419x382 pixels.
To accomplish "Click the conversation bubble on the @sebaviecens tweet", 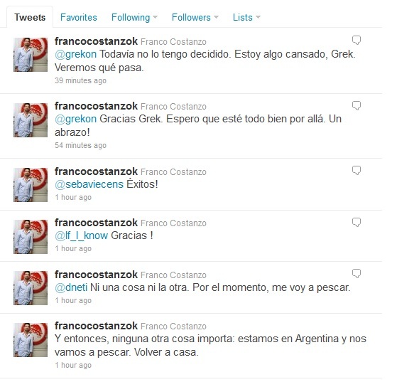I will (357, 170).
